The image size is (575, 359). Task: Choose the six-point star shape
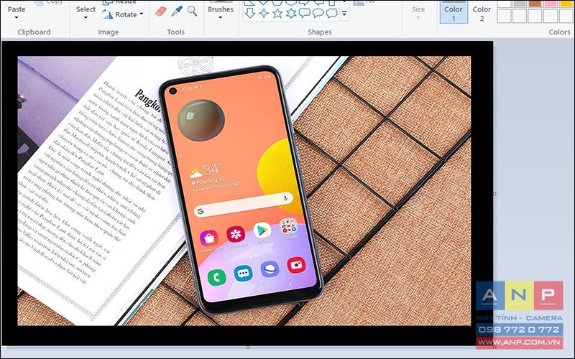291,13
